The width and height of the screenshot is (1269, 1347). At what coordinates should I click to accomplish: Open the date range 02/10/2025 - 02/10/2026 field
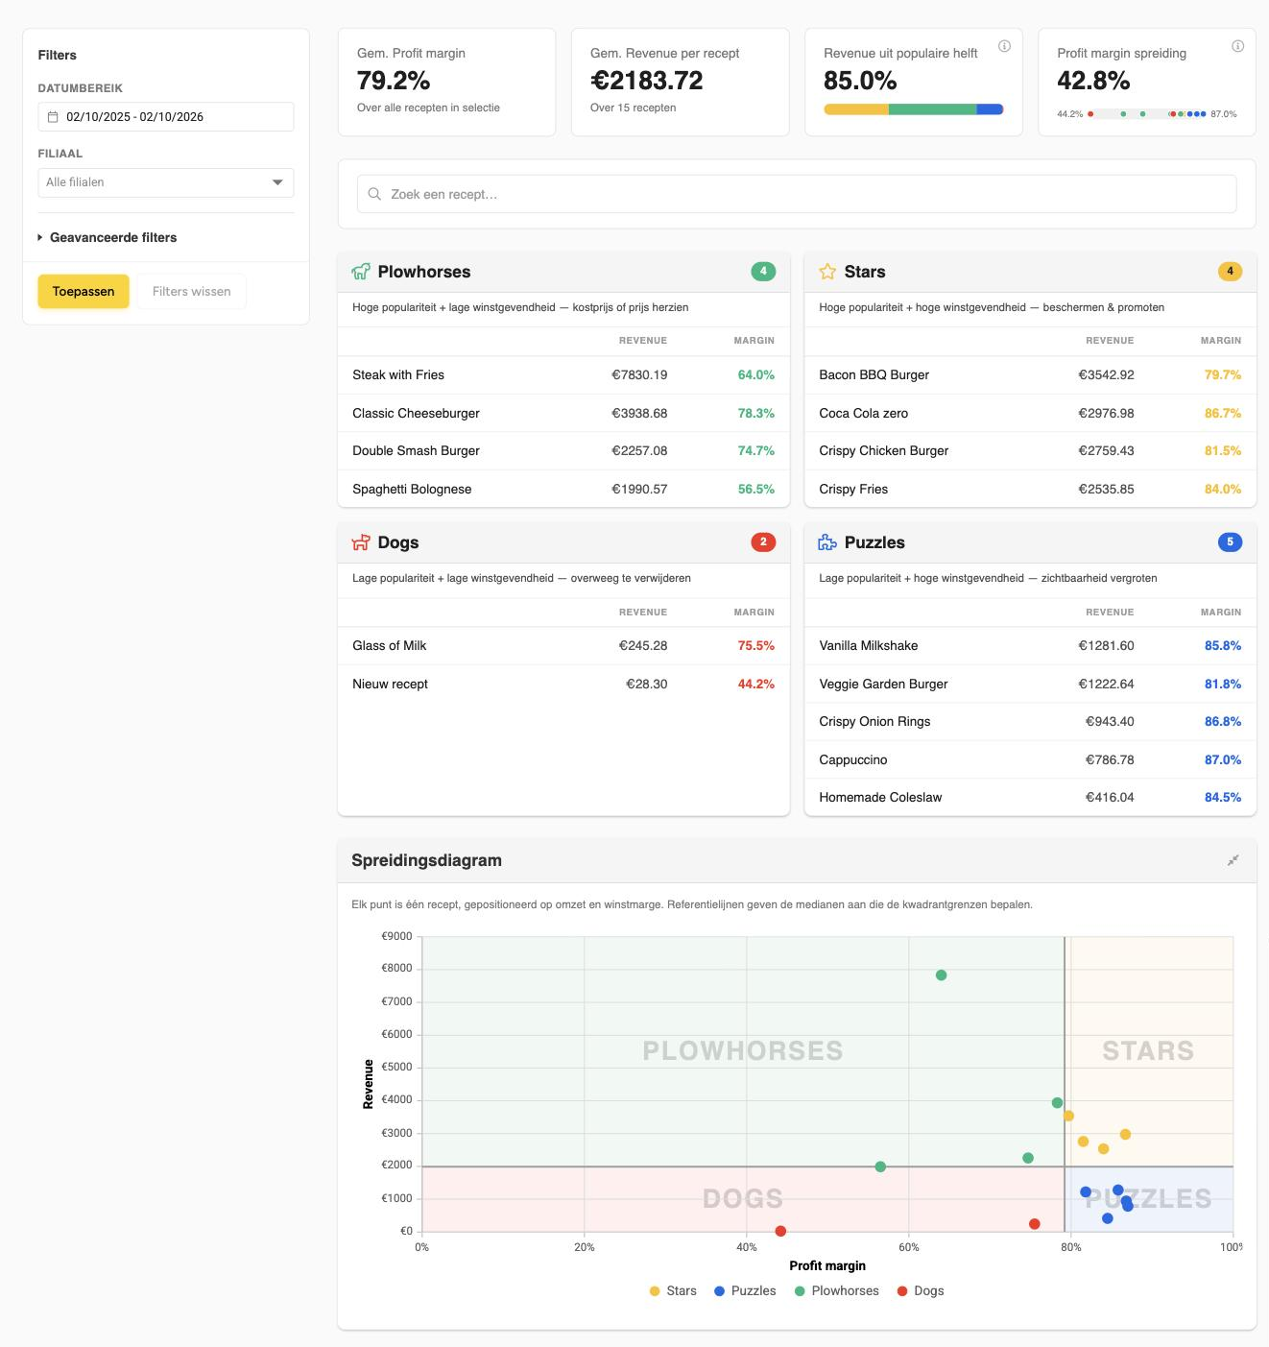click(x=166, y=117)
